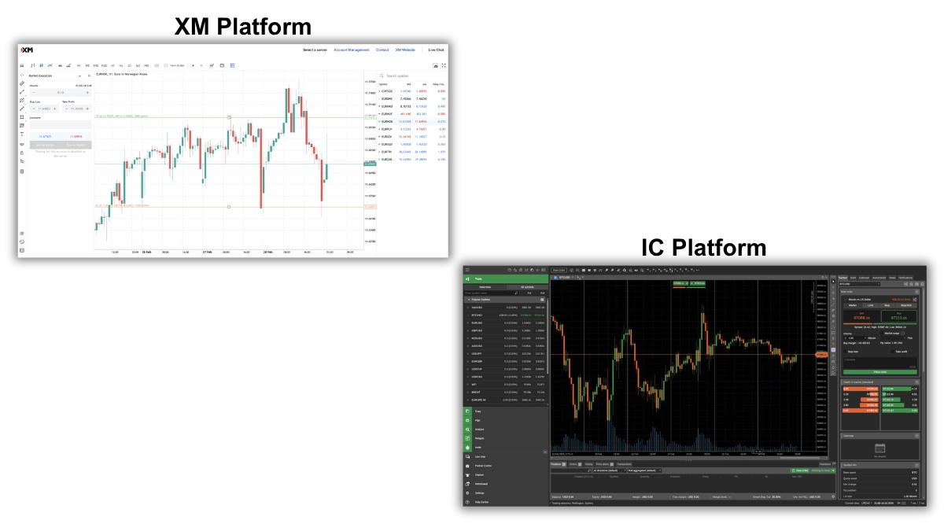Toggle fullscreen in the XM Platform
This screenshot has height=531, width=944.
pyautogui.click(x=444, y=65)
